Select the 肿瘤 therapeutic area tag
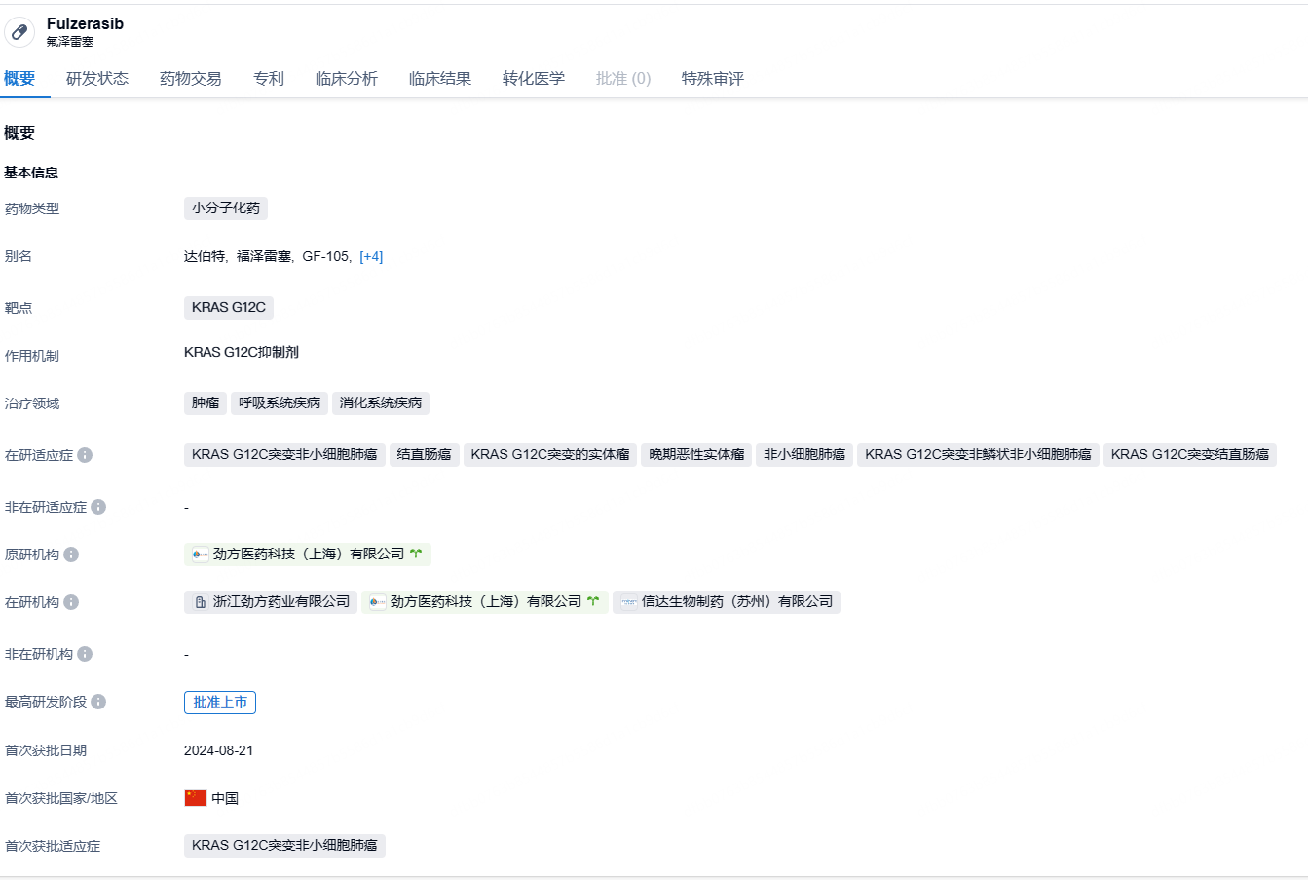 206,403
